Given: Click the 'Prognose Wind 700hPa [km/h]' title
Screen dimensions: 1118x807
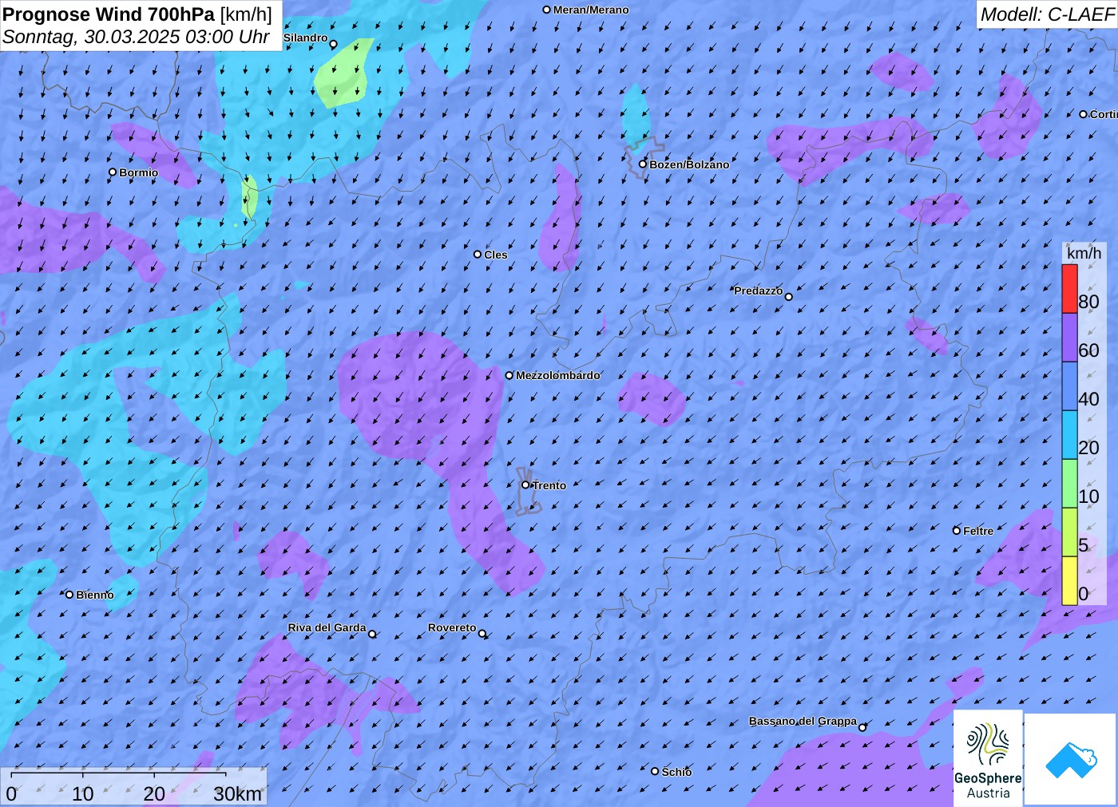Looking at the screenshot, I should point(137,14).
